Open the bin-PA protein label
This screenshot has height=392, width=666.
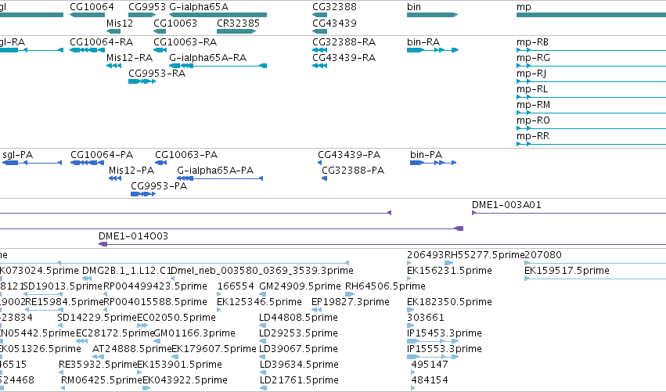click(426, 155)
